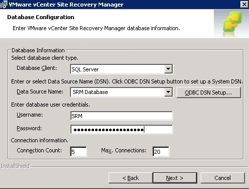Select the Max. Connections input box
This screenshot has height=189, width=249.
161,151
